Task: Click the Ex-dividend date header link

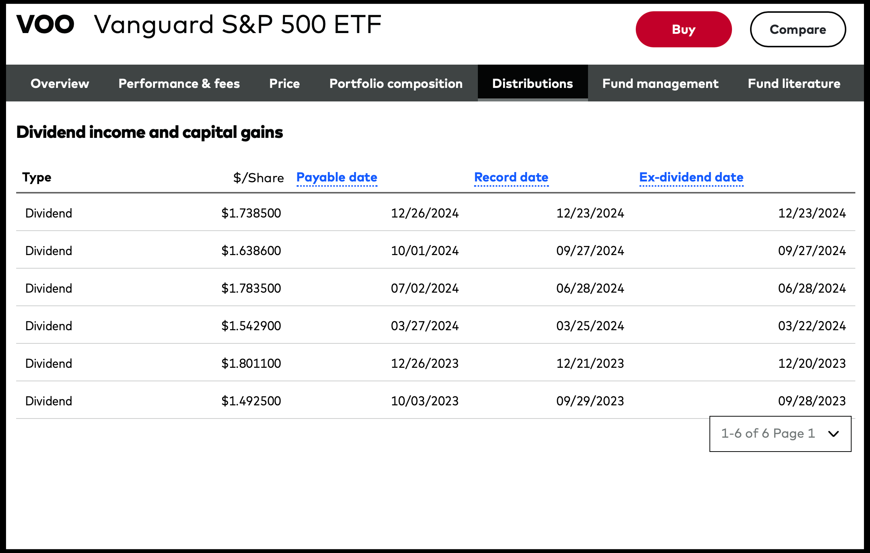Action: click(691, 177)
